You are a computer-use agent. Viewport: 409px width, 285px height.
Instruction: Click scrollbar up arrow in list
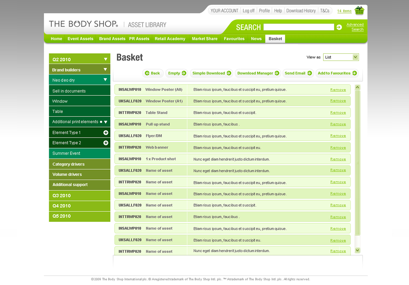[x=357, y=88]
